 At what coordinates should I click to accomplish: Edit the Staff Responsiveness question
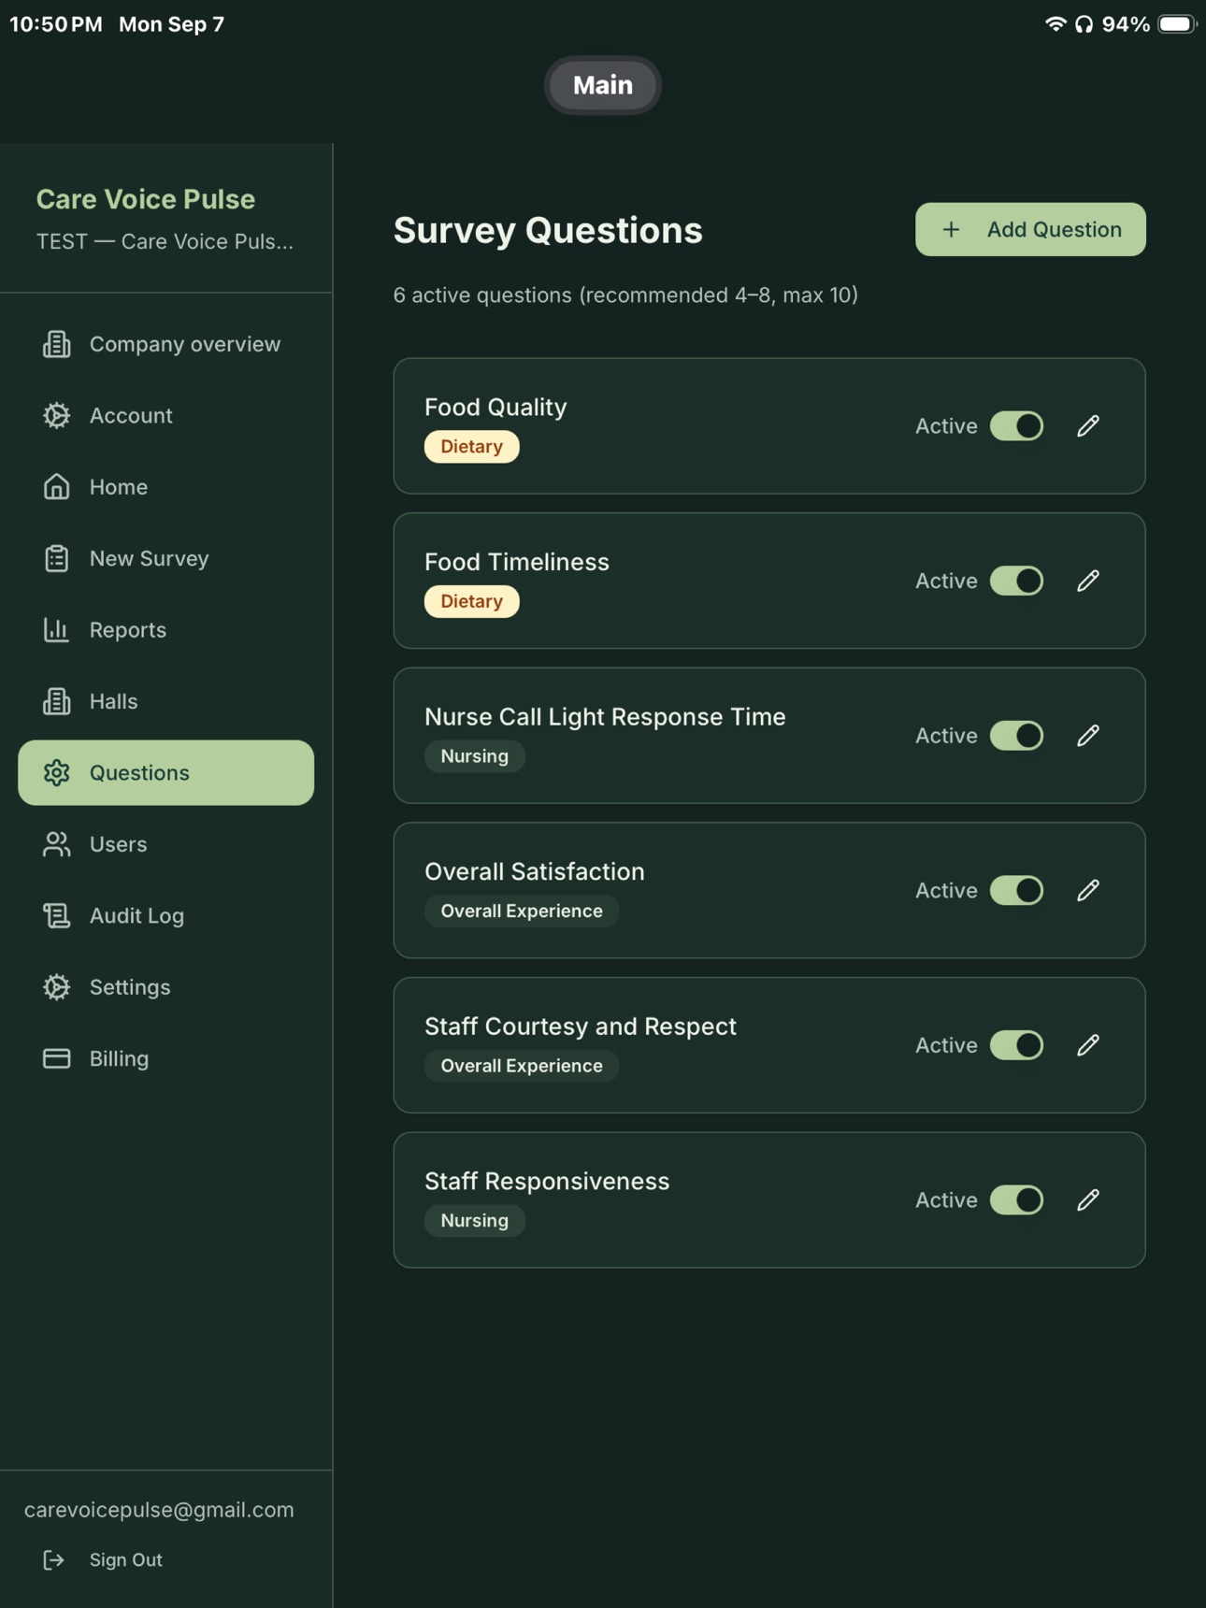pos(1087,1199)
